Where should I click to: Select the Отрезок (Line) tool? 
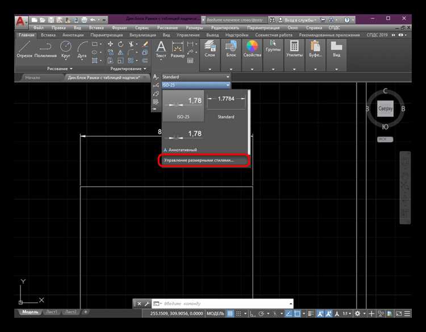(x=25, y=48)
